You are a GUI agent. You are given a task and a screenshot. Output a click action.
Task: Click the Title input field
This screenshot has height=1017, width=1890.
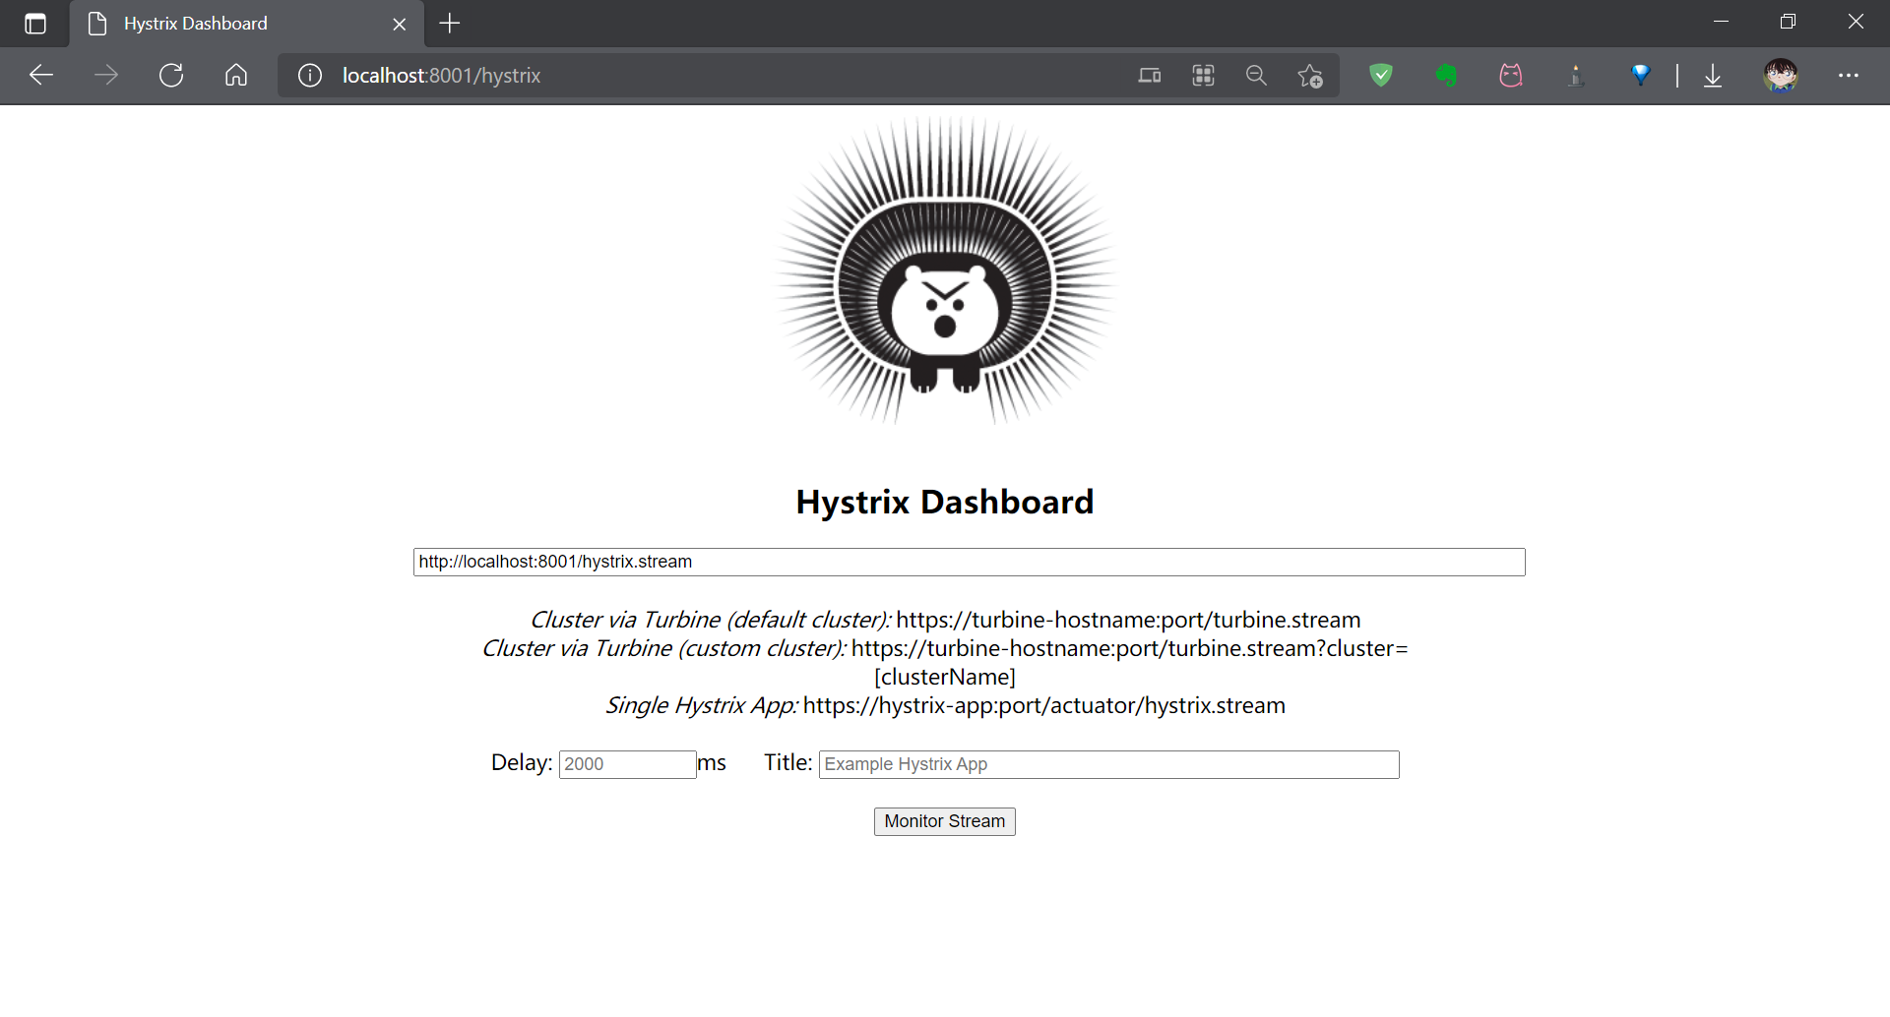pyautogui.click(x=1108, y=764)
